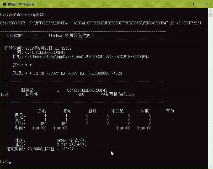Click the '3.218 MB/分钟' speed value
Image resolution: width=213 pixels, height=169 pixels.
click(72, 145)
